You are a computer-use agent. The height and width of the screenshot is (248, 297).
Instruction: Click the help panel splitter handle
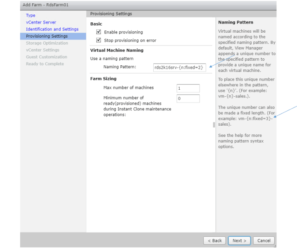coord(214,125)
